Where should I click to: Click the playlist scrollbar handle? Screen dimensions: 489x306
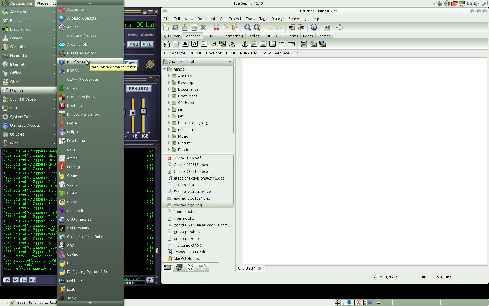tap(157, 250)
